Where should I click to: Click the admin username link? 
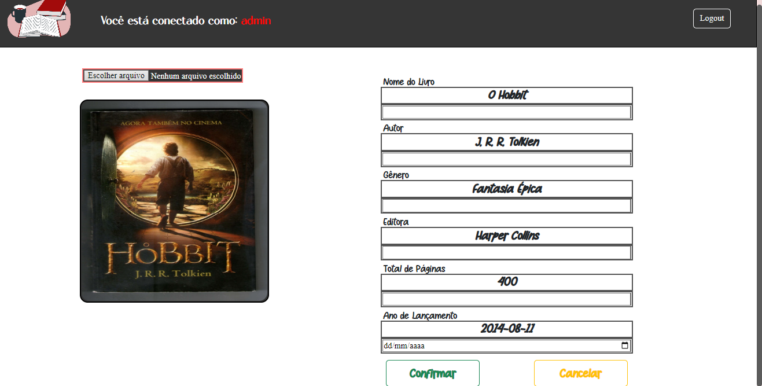(x=256, y=21)
